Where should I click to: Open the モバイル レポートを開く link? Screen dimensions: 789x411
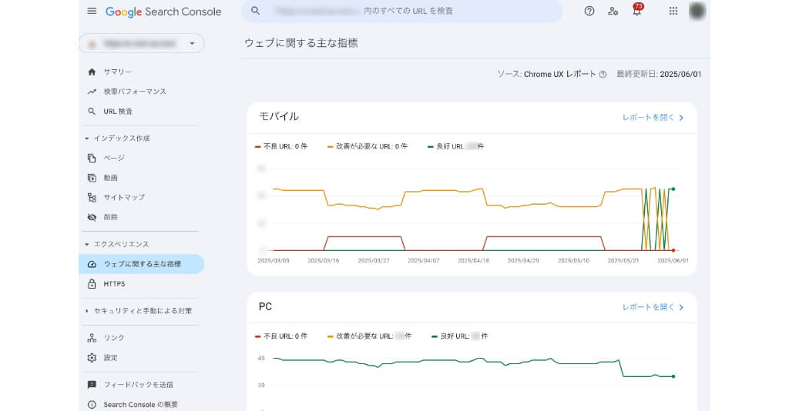pyautogui.click(x=648, y=117)
